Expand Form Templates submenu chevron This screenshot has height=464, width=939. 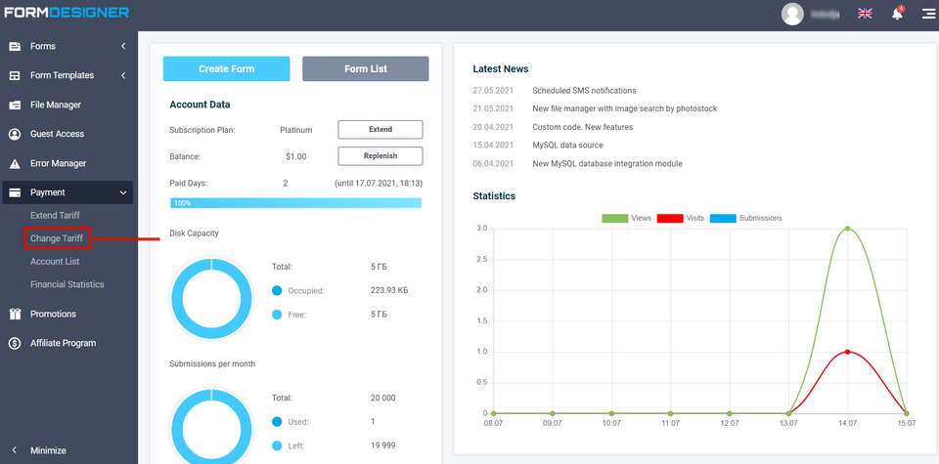click(123, 75)
